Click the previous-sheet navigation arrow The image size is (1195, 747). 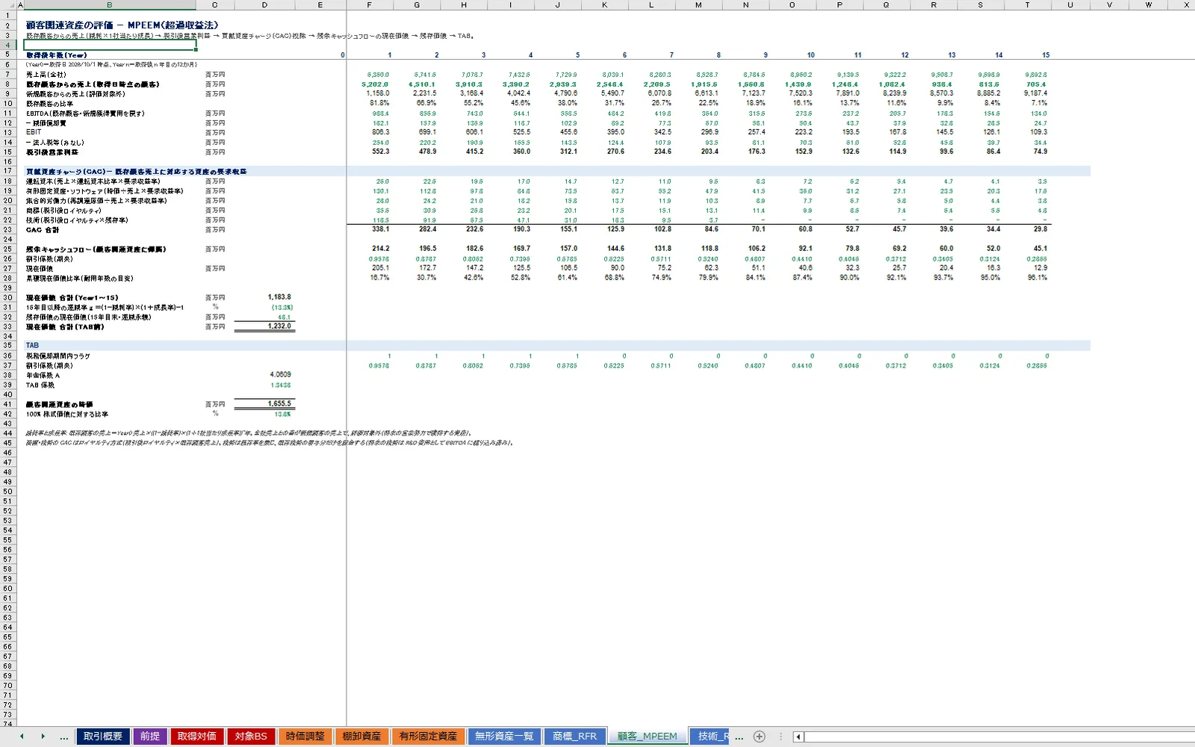tap(22, 737)
